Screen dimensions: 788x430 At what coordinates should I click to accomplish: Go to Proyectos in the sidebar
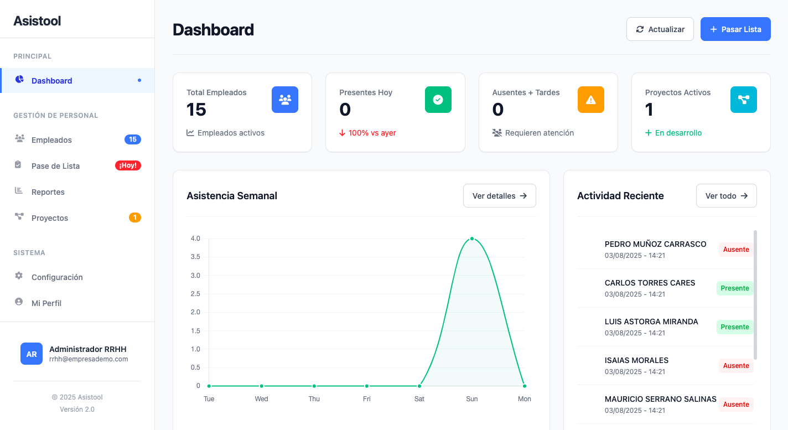[x=50, y=218]
